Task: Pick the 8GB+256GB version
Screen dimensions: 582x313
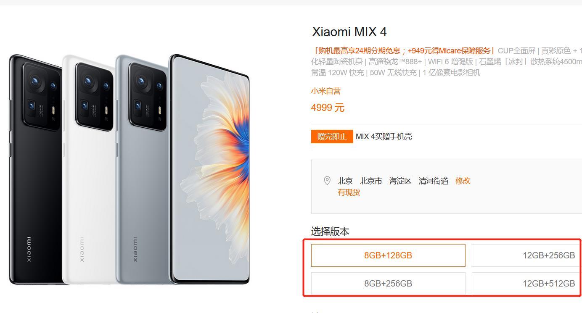Action: click(388, 284)
